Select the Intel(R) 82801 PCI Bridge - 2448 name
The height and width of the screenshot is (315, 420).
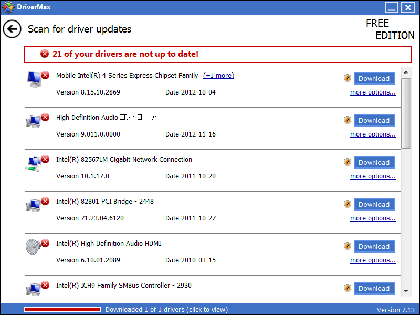[x=104, y=202]
